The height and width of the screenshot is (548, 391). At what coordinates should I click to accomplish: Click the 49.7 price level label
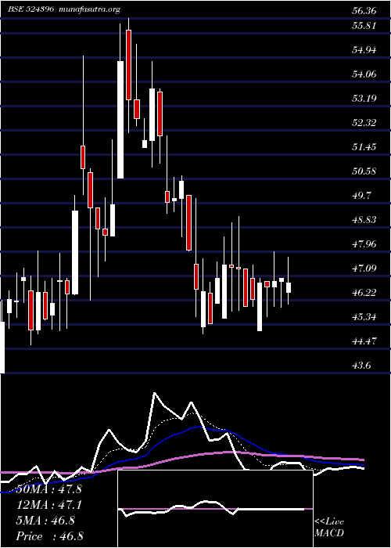[x=361, y=196]
